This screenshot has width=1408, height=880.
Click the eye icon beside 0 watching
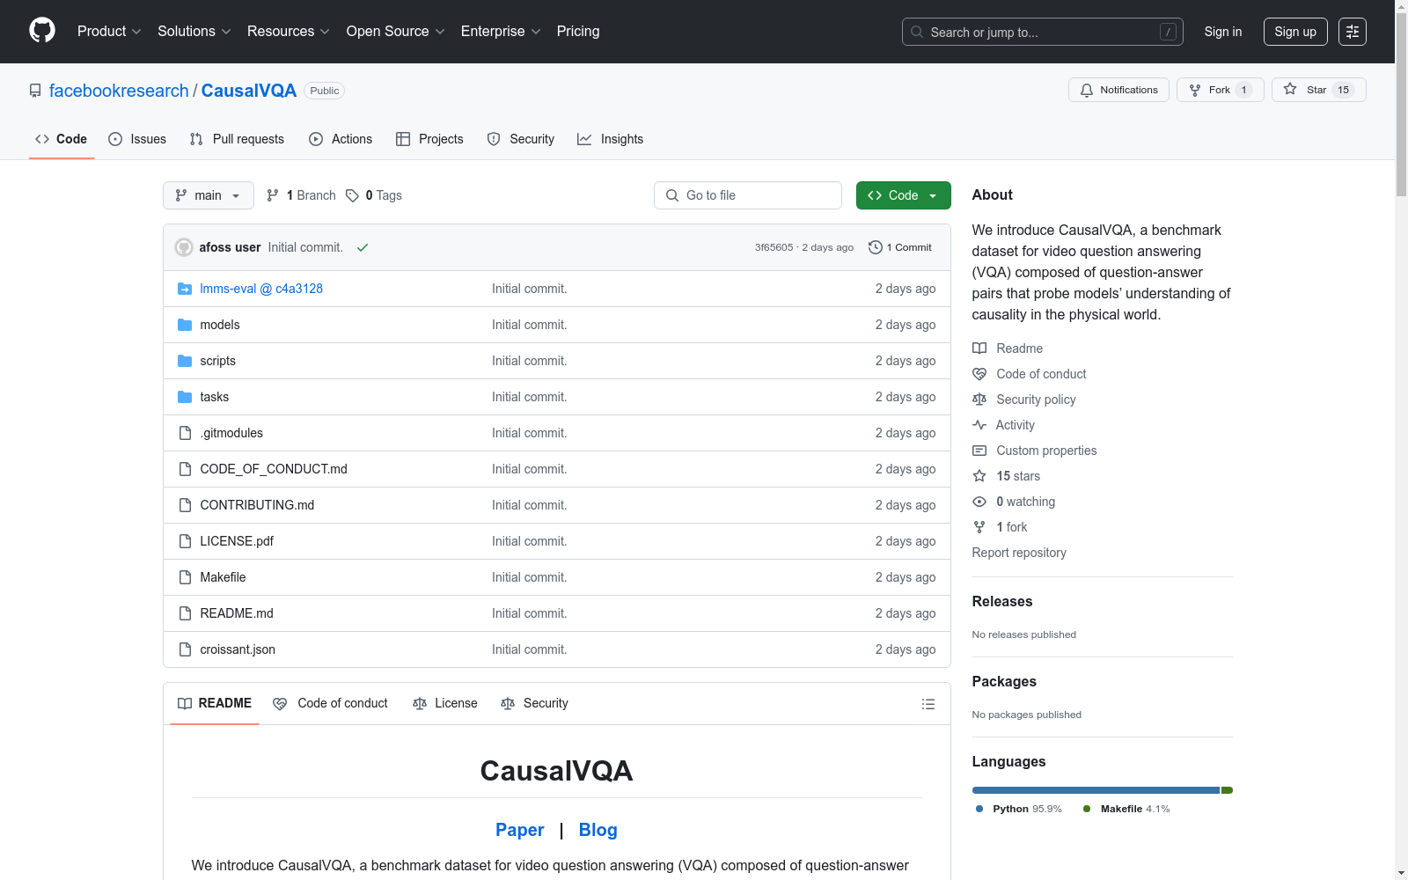(x=979, y=502)
